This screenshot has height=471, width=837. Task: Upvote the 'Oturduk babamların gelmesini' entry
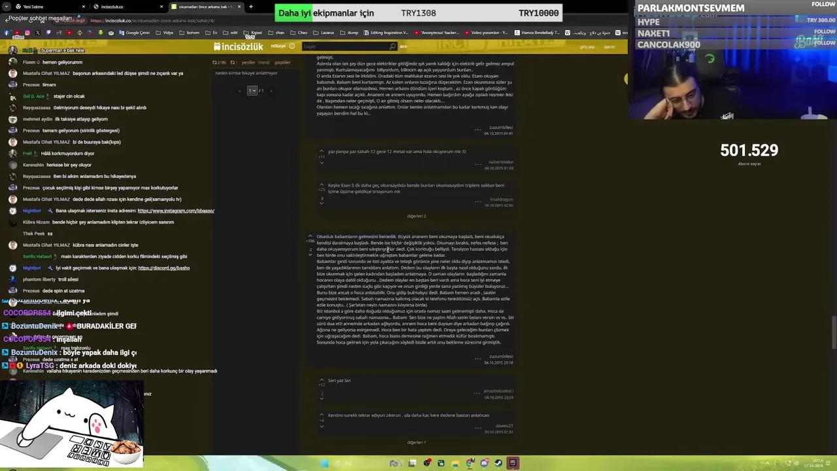(x=310, y=236)
